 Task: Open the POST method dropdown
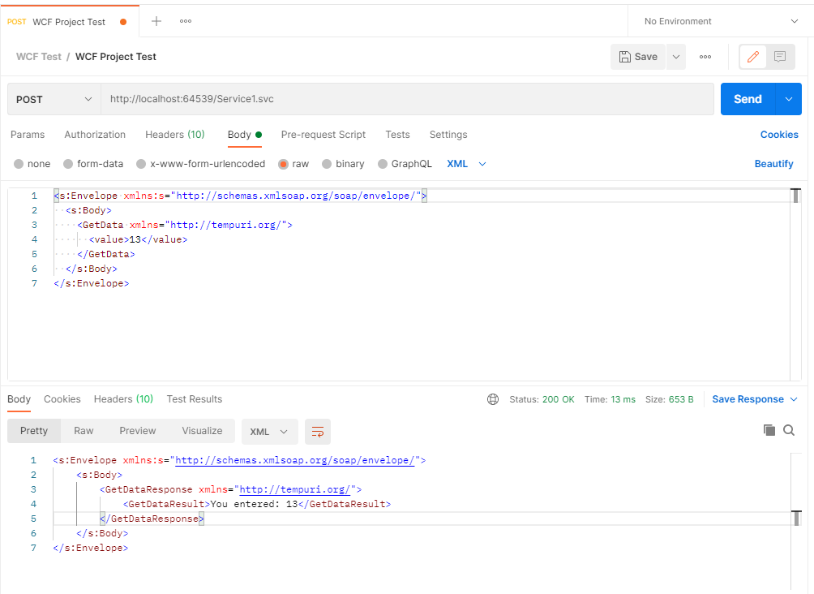point(54,99)
